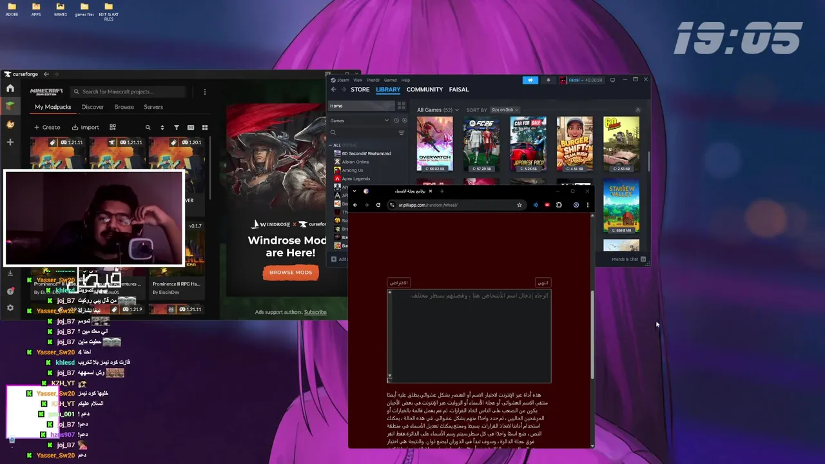Image resolution: width=825 pixels, height=464 pixels.
Task: Click the Subscribe link in the ad footer
Action: tap(315, 313)
